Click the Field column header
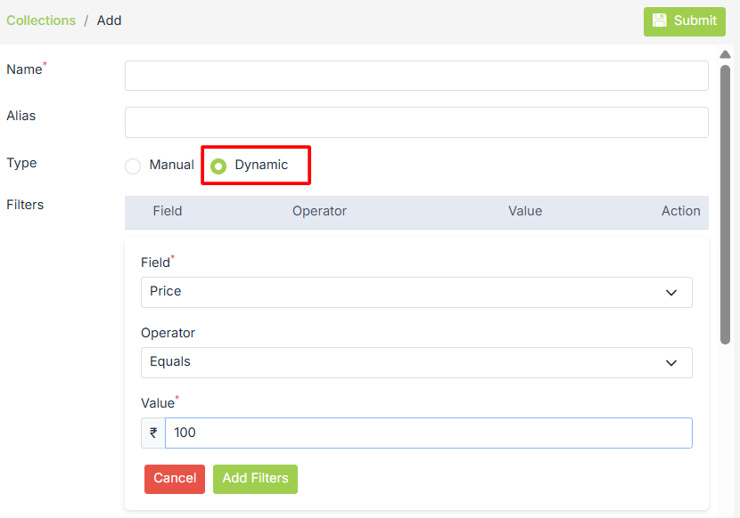This screenshot has height=518, width=740. (168, 211)
